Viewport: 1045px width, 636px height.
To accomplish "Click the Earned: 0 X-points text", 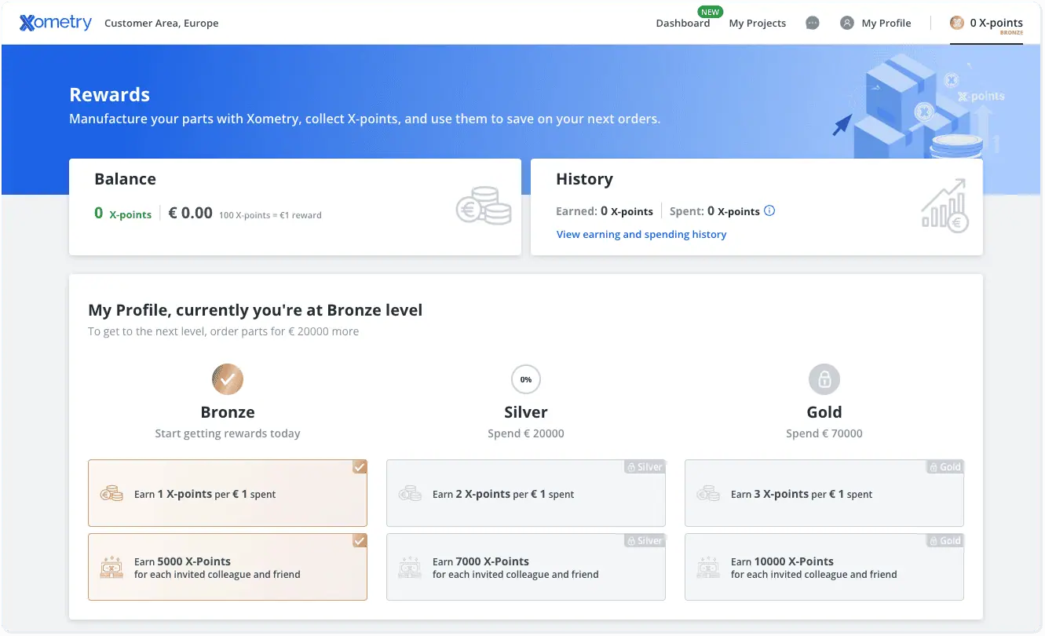I will (605, 211).
